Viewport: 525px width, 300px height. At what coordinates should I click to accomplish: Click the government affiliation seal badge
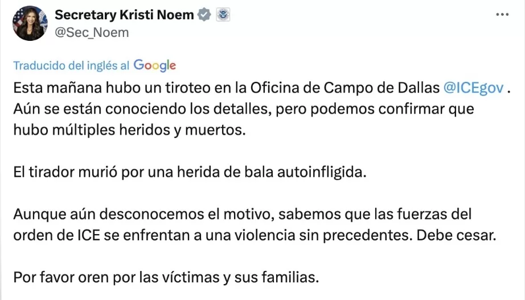222,15
